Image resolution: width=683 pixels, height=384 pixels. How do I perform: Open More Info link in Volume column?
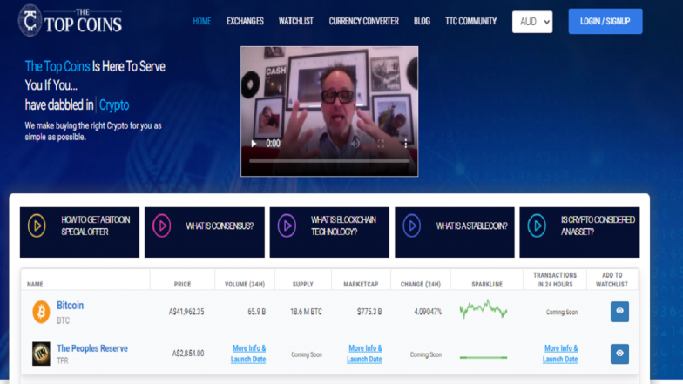point(248,354)
